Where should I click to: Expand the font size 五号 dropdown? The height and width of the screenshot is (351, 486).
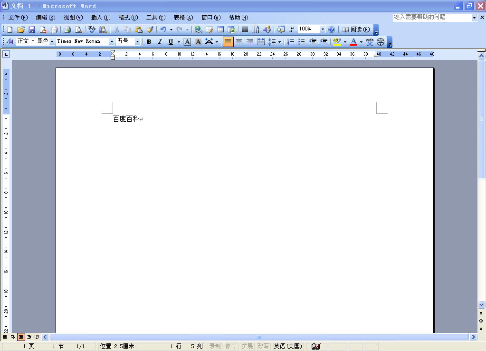[x=137, y=41]
